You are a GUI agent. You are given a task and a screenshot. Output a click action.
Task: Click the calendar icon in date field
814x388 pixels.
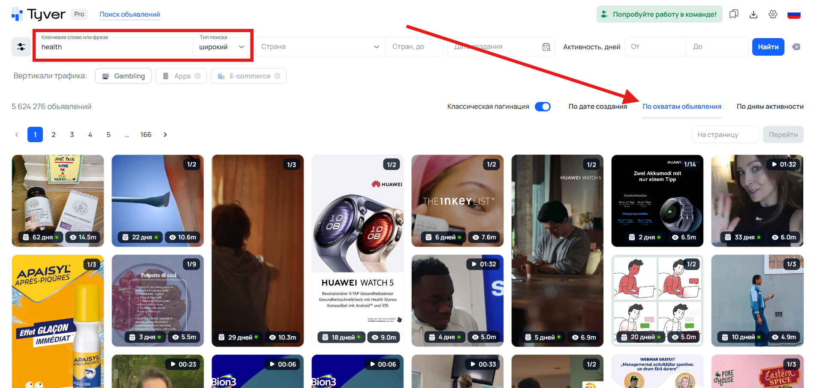pos(546,47)
